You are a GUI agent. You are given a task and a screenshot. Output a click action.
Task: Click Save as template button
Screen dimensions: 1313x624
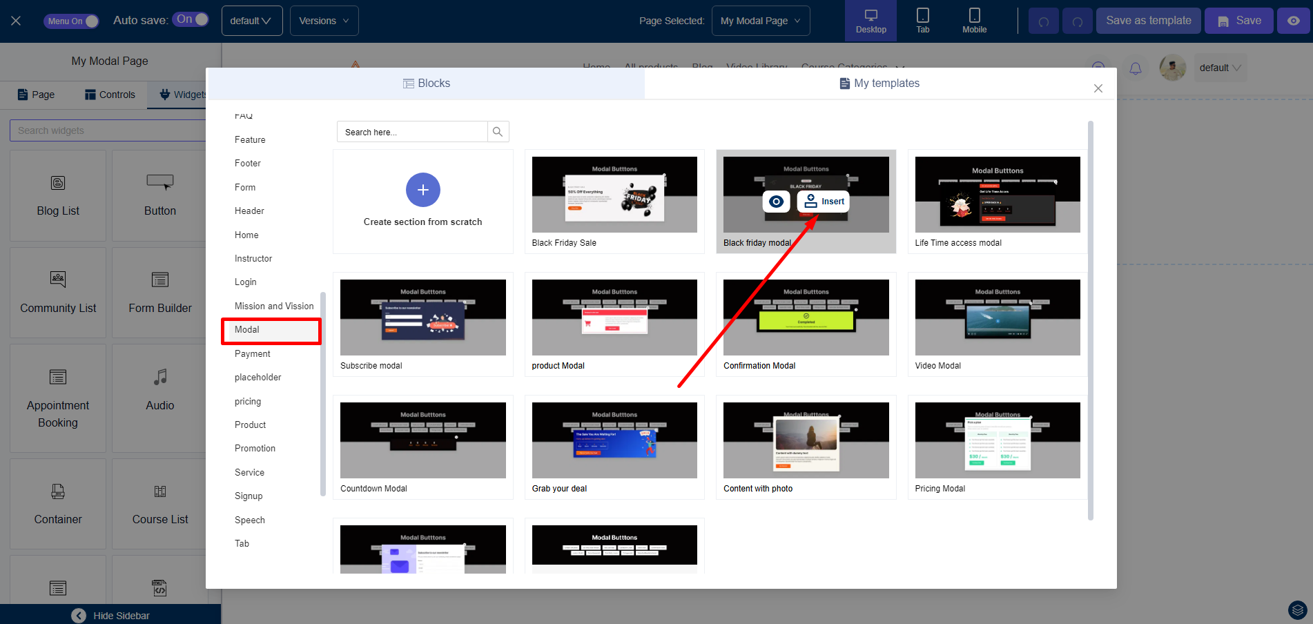pyautogui.click(x=1149, y=21)
